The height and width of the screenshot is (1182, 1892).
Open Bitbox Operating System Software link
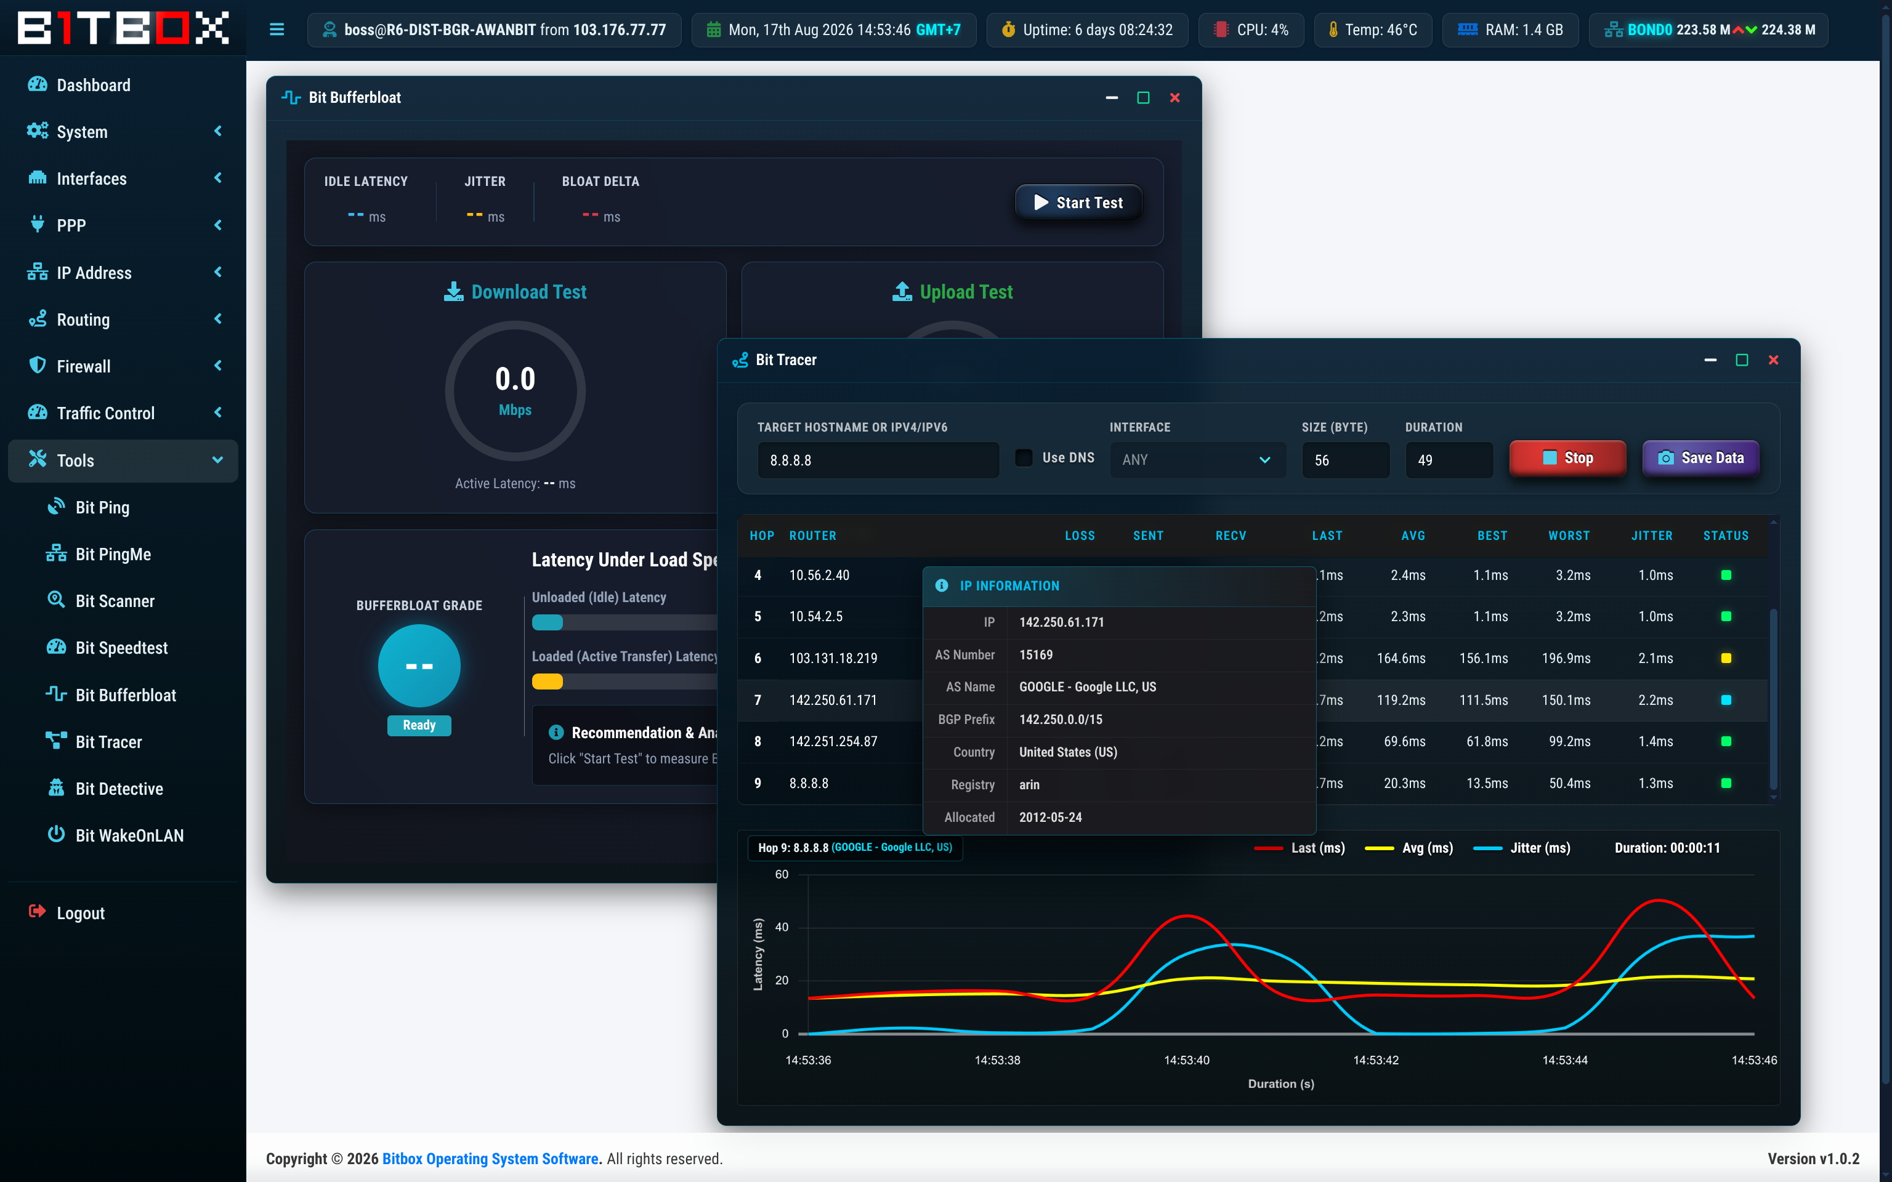pyautogui.click(x=490, y=1159)
